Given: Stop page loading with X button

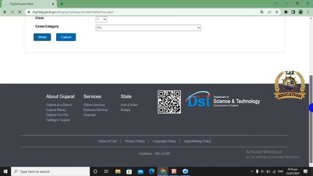Looking at the screenshot, I should tap(20, 12).
